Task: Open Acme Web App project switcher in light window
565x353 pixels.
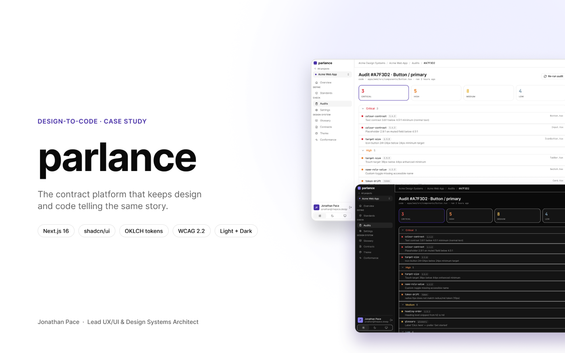Action: tap(333, 75)
